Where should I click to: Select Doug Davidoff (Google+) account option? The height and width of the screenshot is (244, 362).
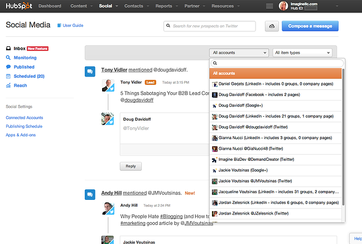(x=276, y=106)
